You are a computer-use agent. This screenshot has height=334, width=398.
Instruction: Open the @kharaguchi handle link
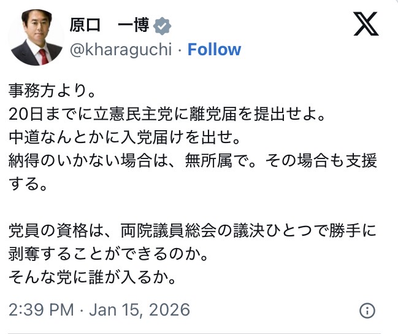120,50
